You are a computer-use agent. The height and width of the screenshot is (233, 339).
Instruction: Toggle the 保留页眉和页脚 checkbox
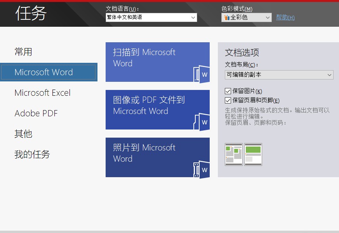[x=228, y=100]
